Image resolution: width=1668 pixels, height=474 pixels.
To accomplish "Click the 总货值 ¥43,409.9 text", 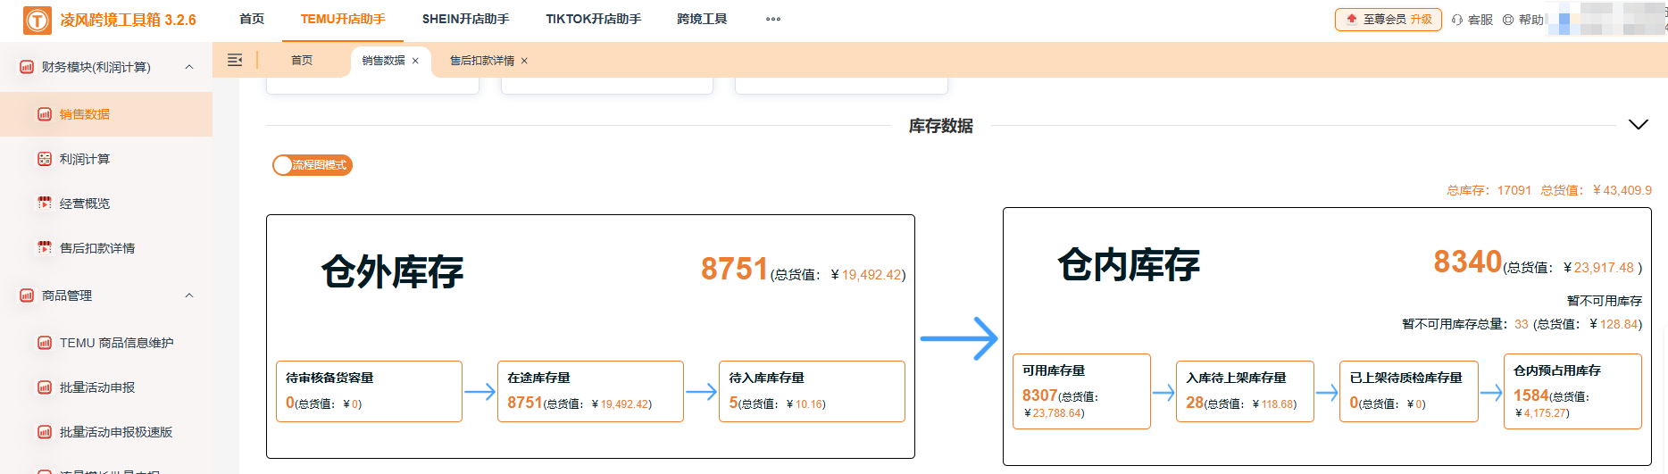I will tap(1596, 190).
